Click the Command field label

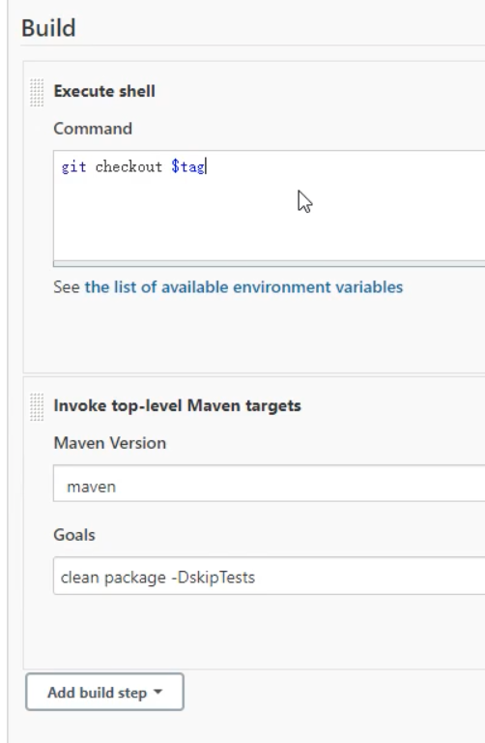tap(93, 129)
